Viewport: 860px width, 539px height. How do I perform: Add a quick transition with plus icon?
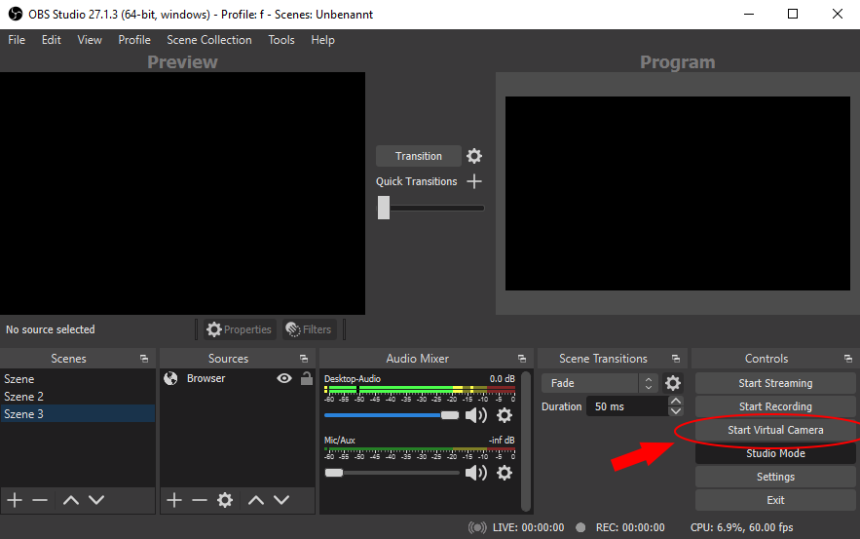[474, 181]
